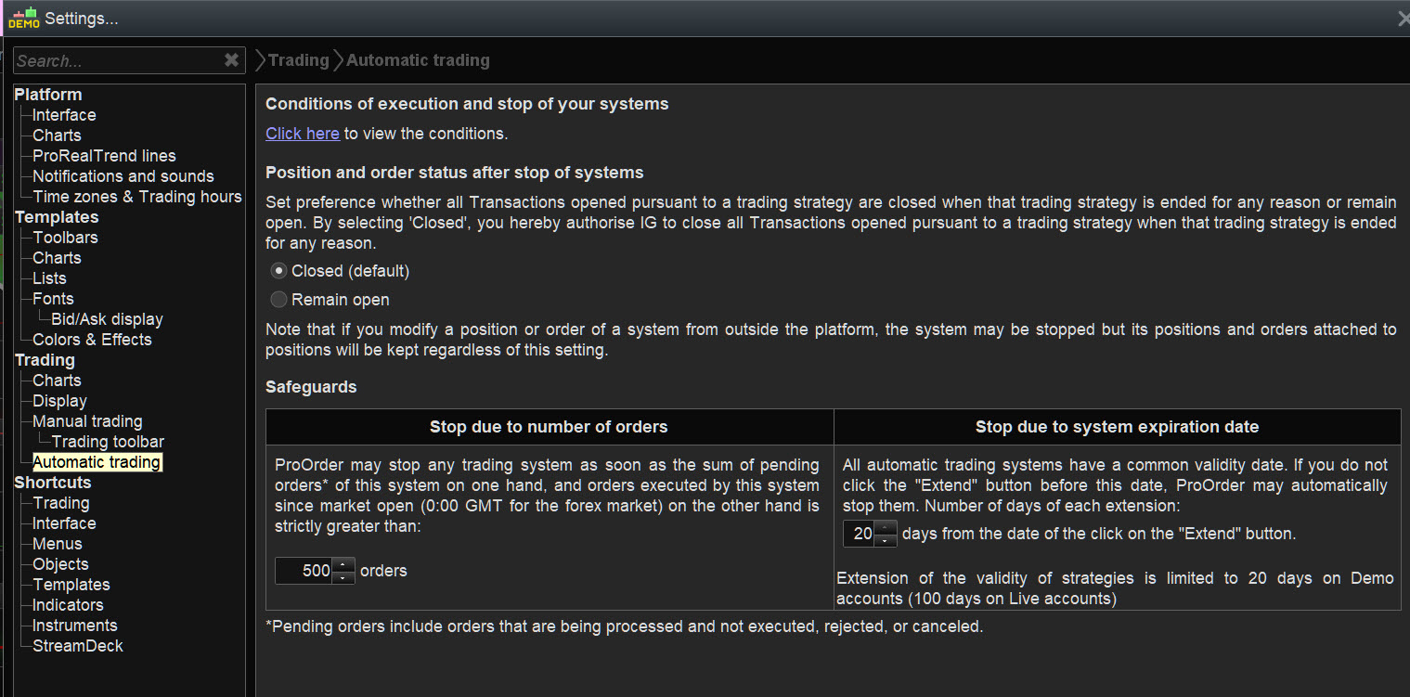Click into the Search settings field
The width and height of the screenshot is (1410, 697).
point(116,60)
